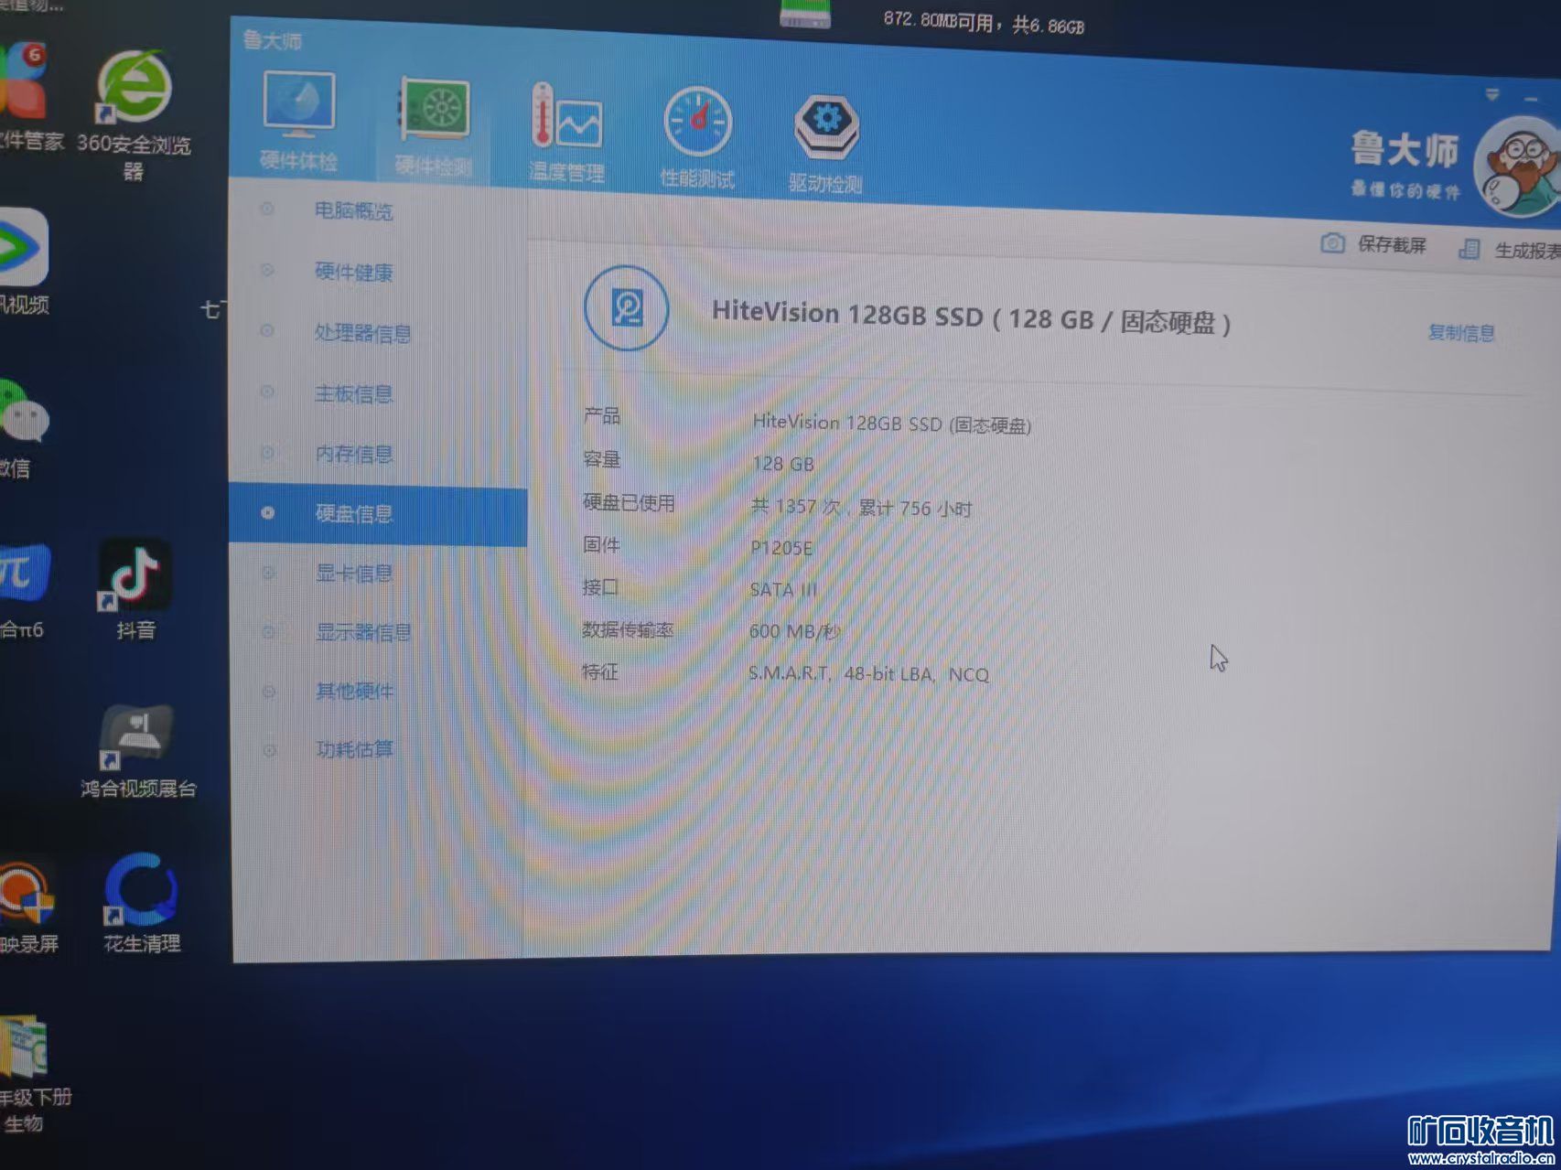Select 硬盘信息 in the sidebar
Viewport: 1561px width, 1170px height.
378,514
